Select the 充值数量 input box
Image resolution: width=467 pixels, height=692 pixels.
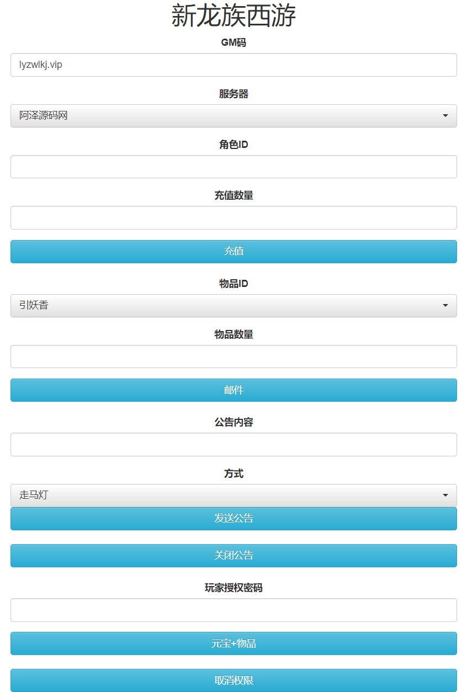[x=233, y=217]
